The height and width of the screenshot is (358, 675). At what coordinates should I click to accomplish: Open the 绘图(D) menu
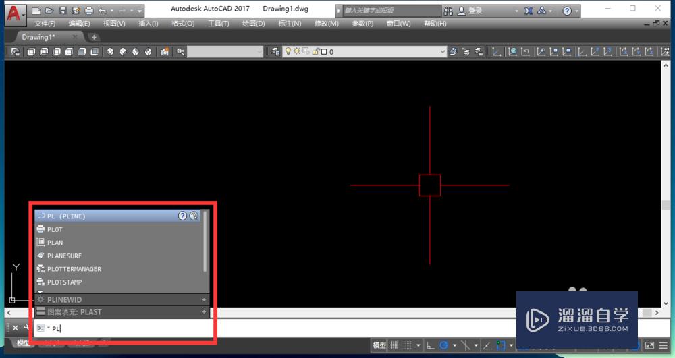point(253,23)
